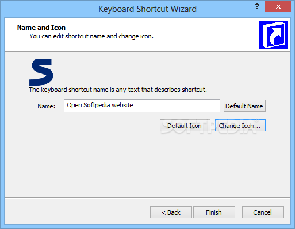Open help with the question mark button
Screen dimensions: 295x229
(x=257, y=7)
